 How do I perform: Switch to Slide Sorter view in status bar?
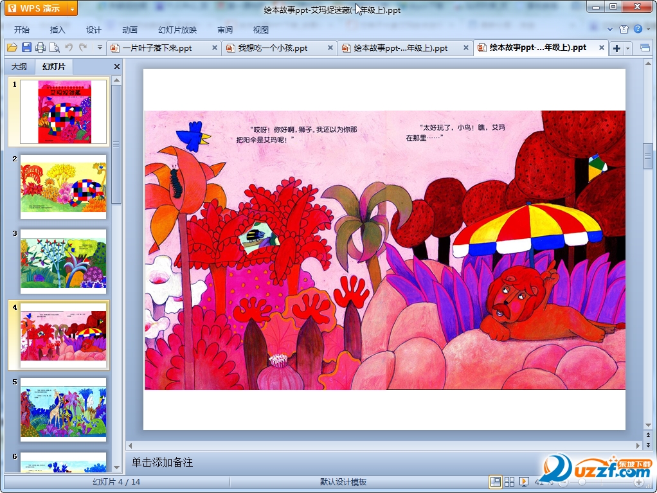[509, 481]
